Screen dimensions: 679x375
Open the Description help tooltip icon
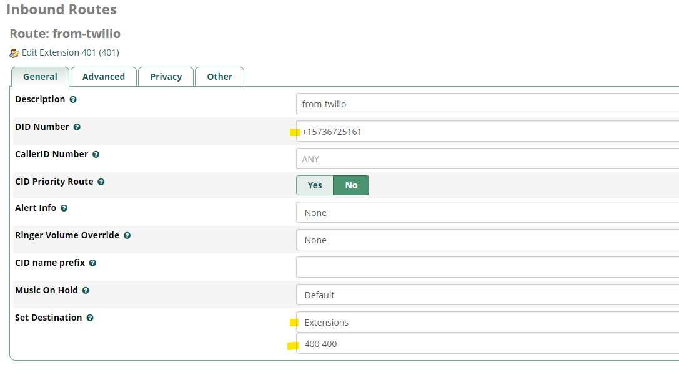coord(73,99)
